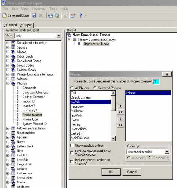Open the Favorites menu
The height and width of the screenshot is (188, 177).
(39, 9)
